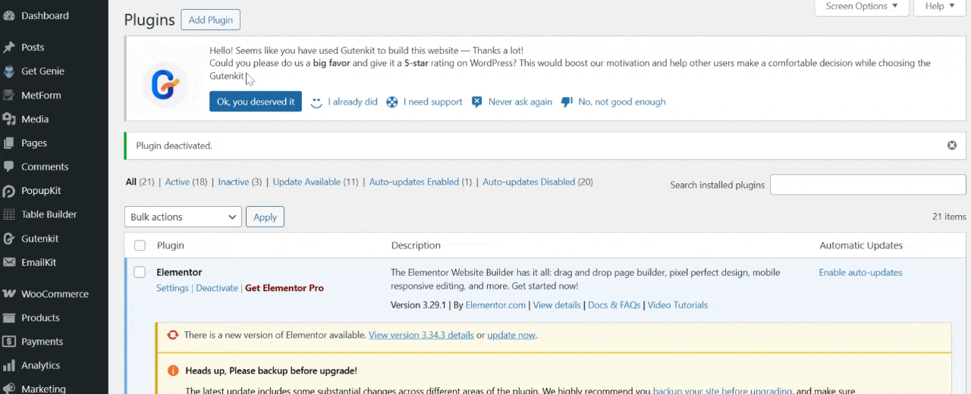Viewport: 971px width, 394px height.
Task: Filter by Update Available
Action: (x=306, y=182)
